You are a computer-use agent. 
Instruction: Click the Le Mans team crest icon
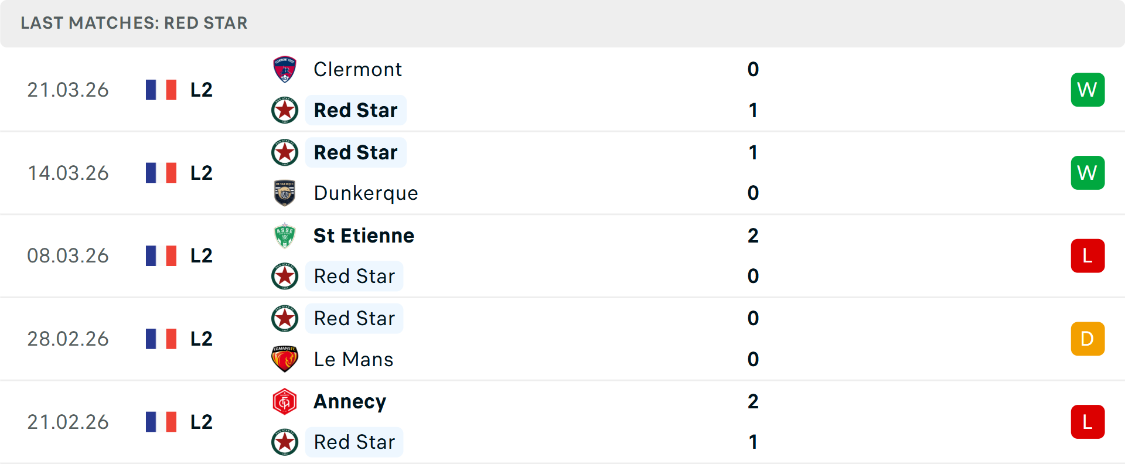click(x=285, y=359)
